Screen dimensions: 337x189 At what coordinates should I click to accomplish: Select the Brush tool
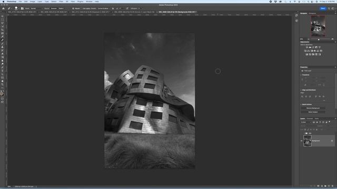2,44
